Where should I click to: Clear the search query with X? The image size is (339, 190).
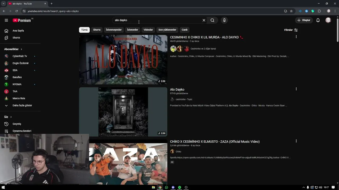click(x=204, y=20)
